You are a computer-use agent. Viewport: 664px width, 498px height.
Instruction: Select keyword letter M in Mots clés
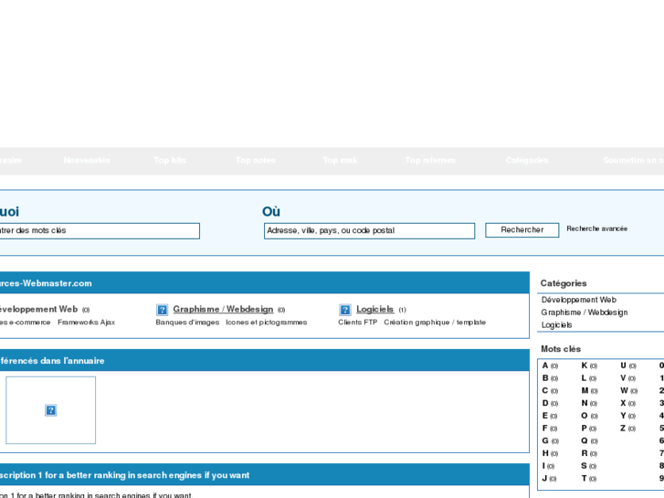[585, 391]
